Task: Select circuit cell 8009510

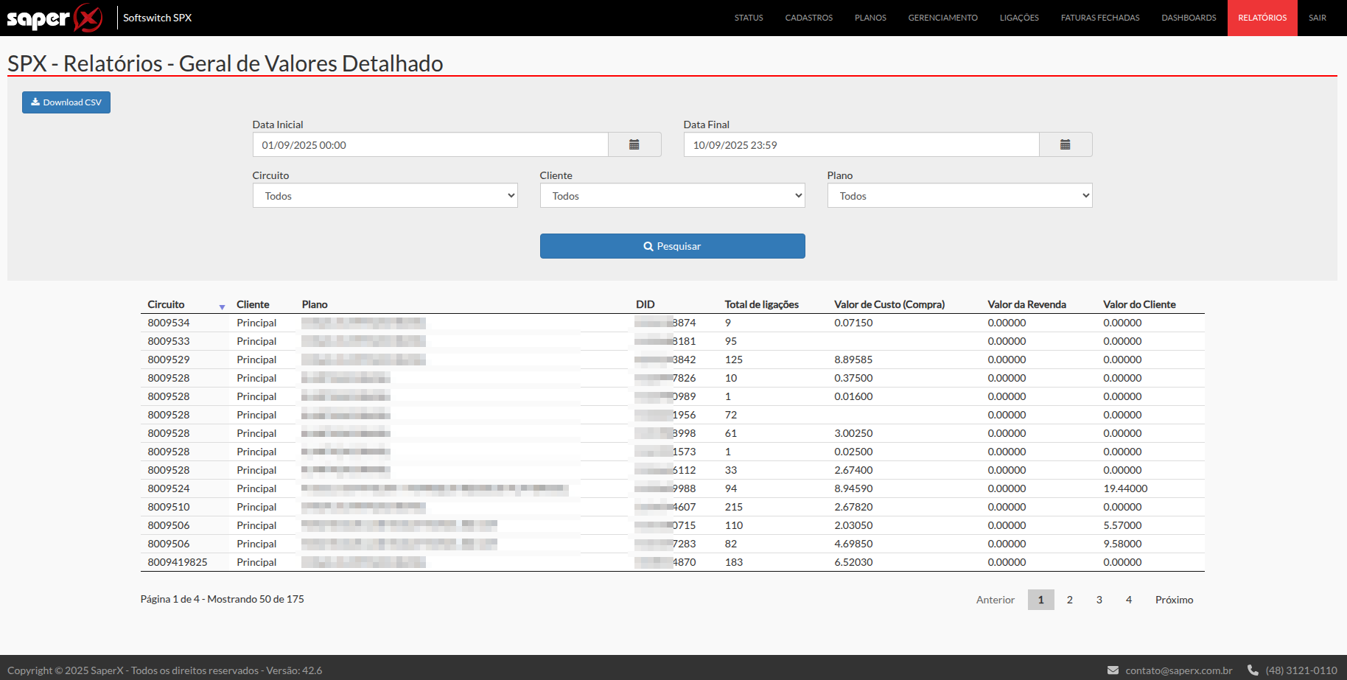Action: (x=169, y=507)
